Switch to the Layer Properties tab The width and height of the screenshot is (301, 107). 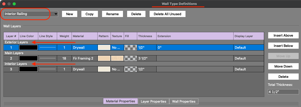coord(153,101)
